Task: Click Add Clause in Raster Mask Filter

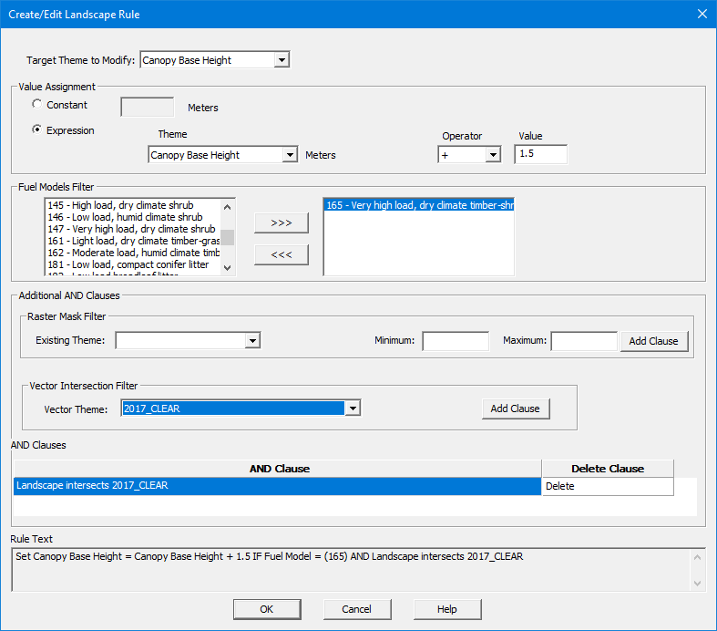Action: tap(654, 341)
